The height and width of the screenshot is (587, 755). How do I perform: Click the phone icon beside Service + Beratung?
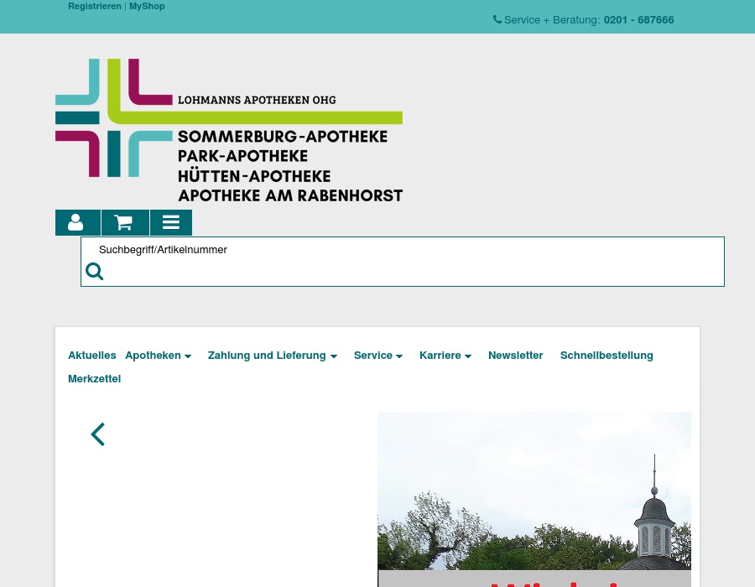497,19
